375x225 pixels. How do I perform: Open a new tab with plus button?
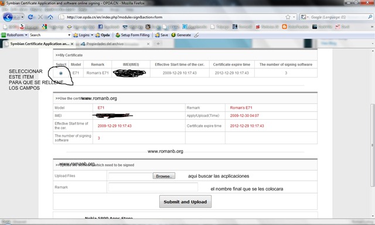pyautogui.click(x=158, y=44)
